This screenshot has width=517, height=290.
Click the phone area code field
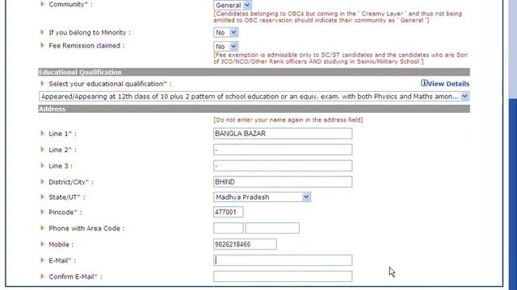228,228
